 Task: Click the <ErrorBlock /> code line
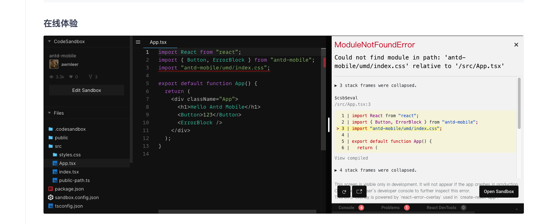coord(200,123)
